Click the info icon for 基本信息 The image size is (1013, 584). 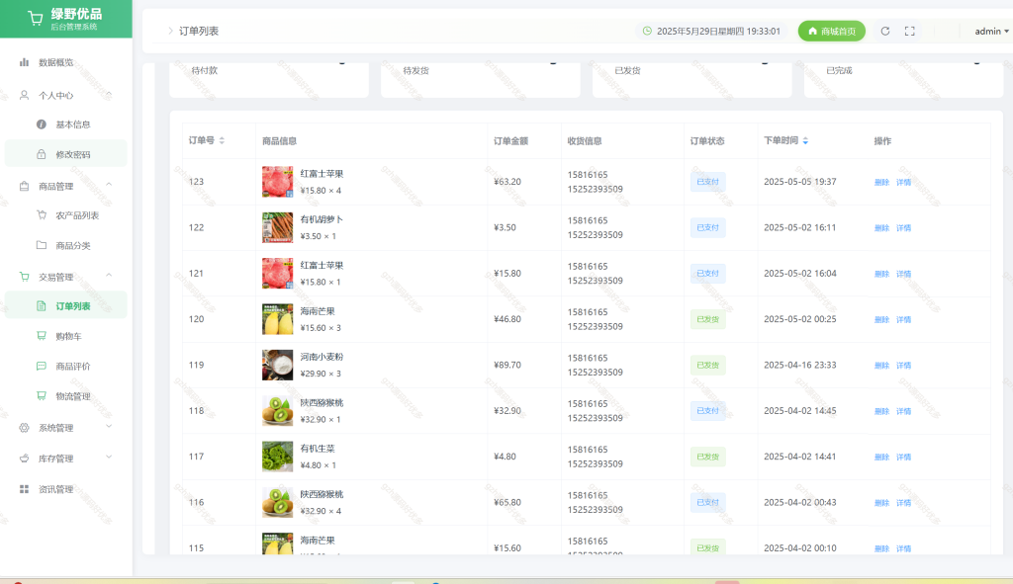[42, 125]
